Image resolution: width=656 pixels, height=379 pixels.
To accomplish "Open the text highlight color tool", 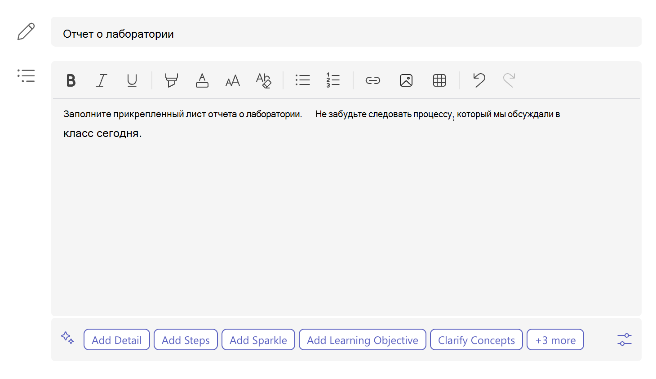I will [171, 80].
